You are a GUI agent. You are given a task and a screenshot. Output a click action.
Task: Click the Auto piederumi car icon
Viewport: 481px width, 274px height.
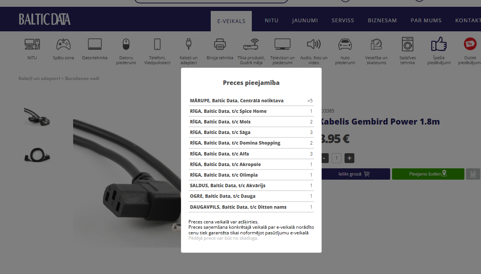point(345,45)
